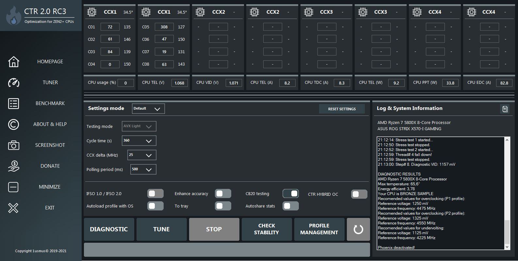Click the C05 value field showing 308
518x261 pixels.
164,27
